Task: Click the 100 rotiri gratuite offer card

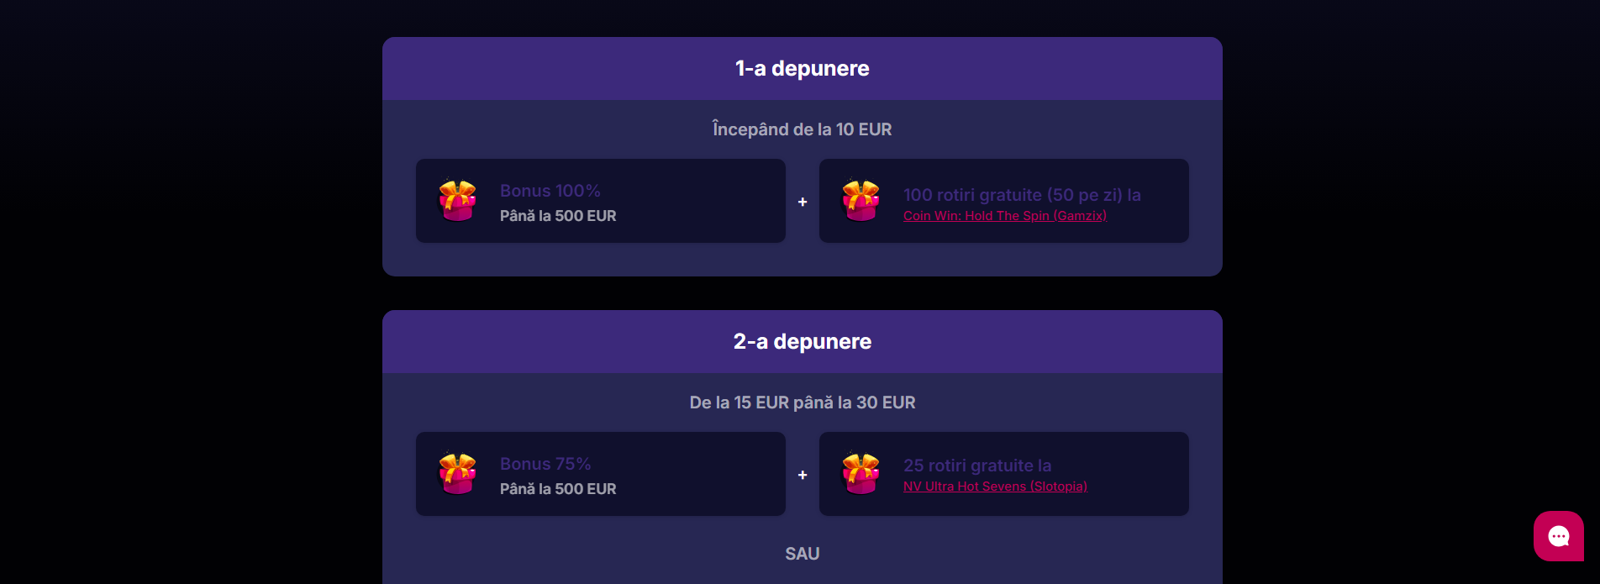Action: pyautogui.click(x=1003, y=201)
